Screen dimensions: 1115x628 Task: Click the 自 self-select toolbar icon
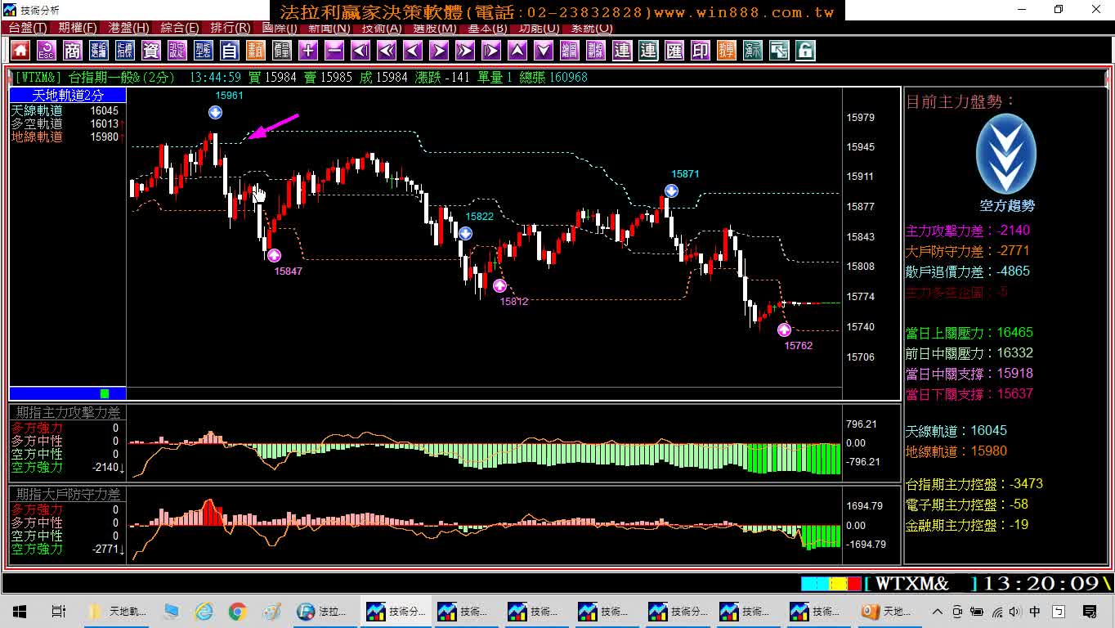[x=229, y=51]
